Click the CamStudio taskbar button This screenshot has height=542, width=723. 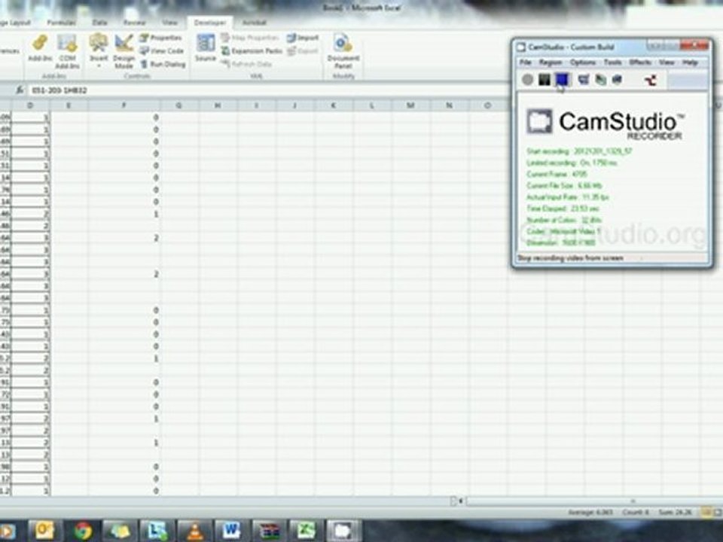point(343,531)
